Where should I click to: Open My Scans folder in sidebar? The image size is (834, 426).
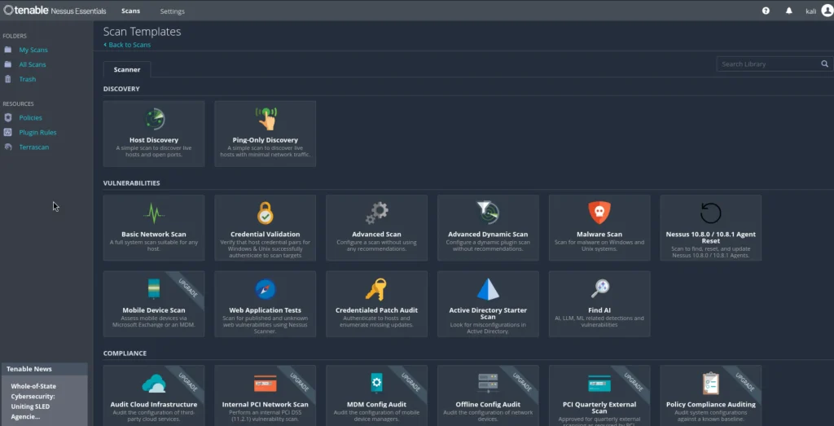coord(33,51)
